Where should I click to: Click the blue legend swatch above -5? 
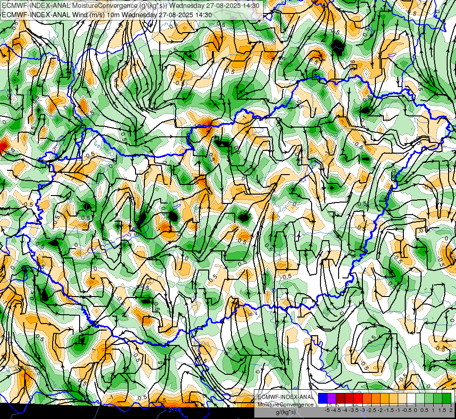(322, 399)
